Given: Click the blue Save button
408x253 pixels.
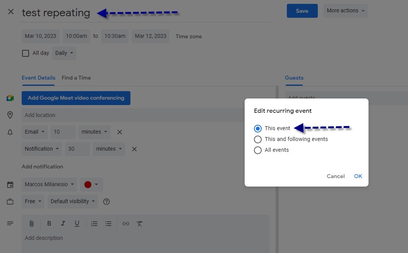Looking at the screenshot, I should [302, 11].
